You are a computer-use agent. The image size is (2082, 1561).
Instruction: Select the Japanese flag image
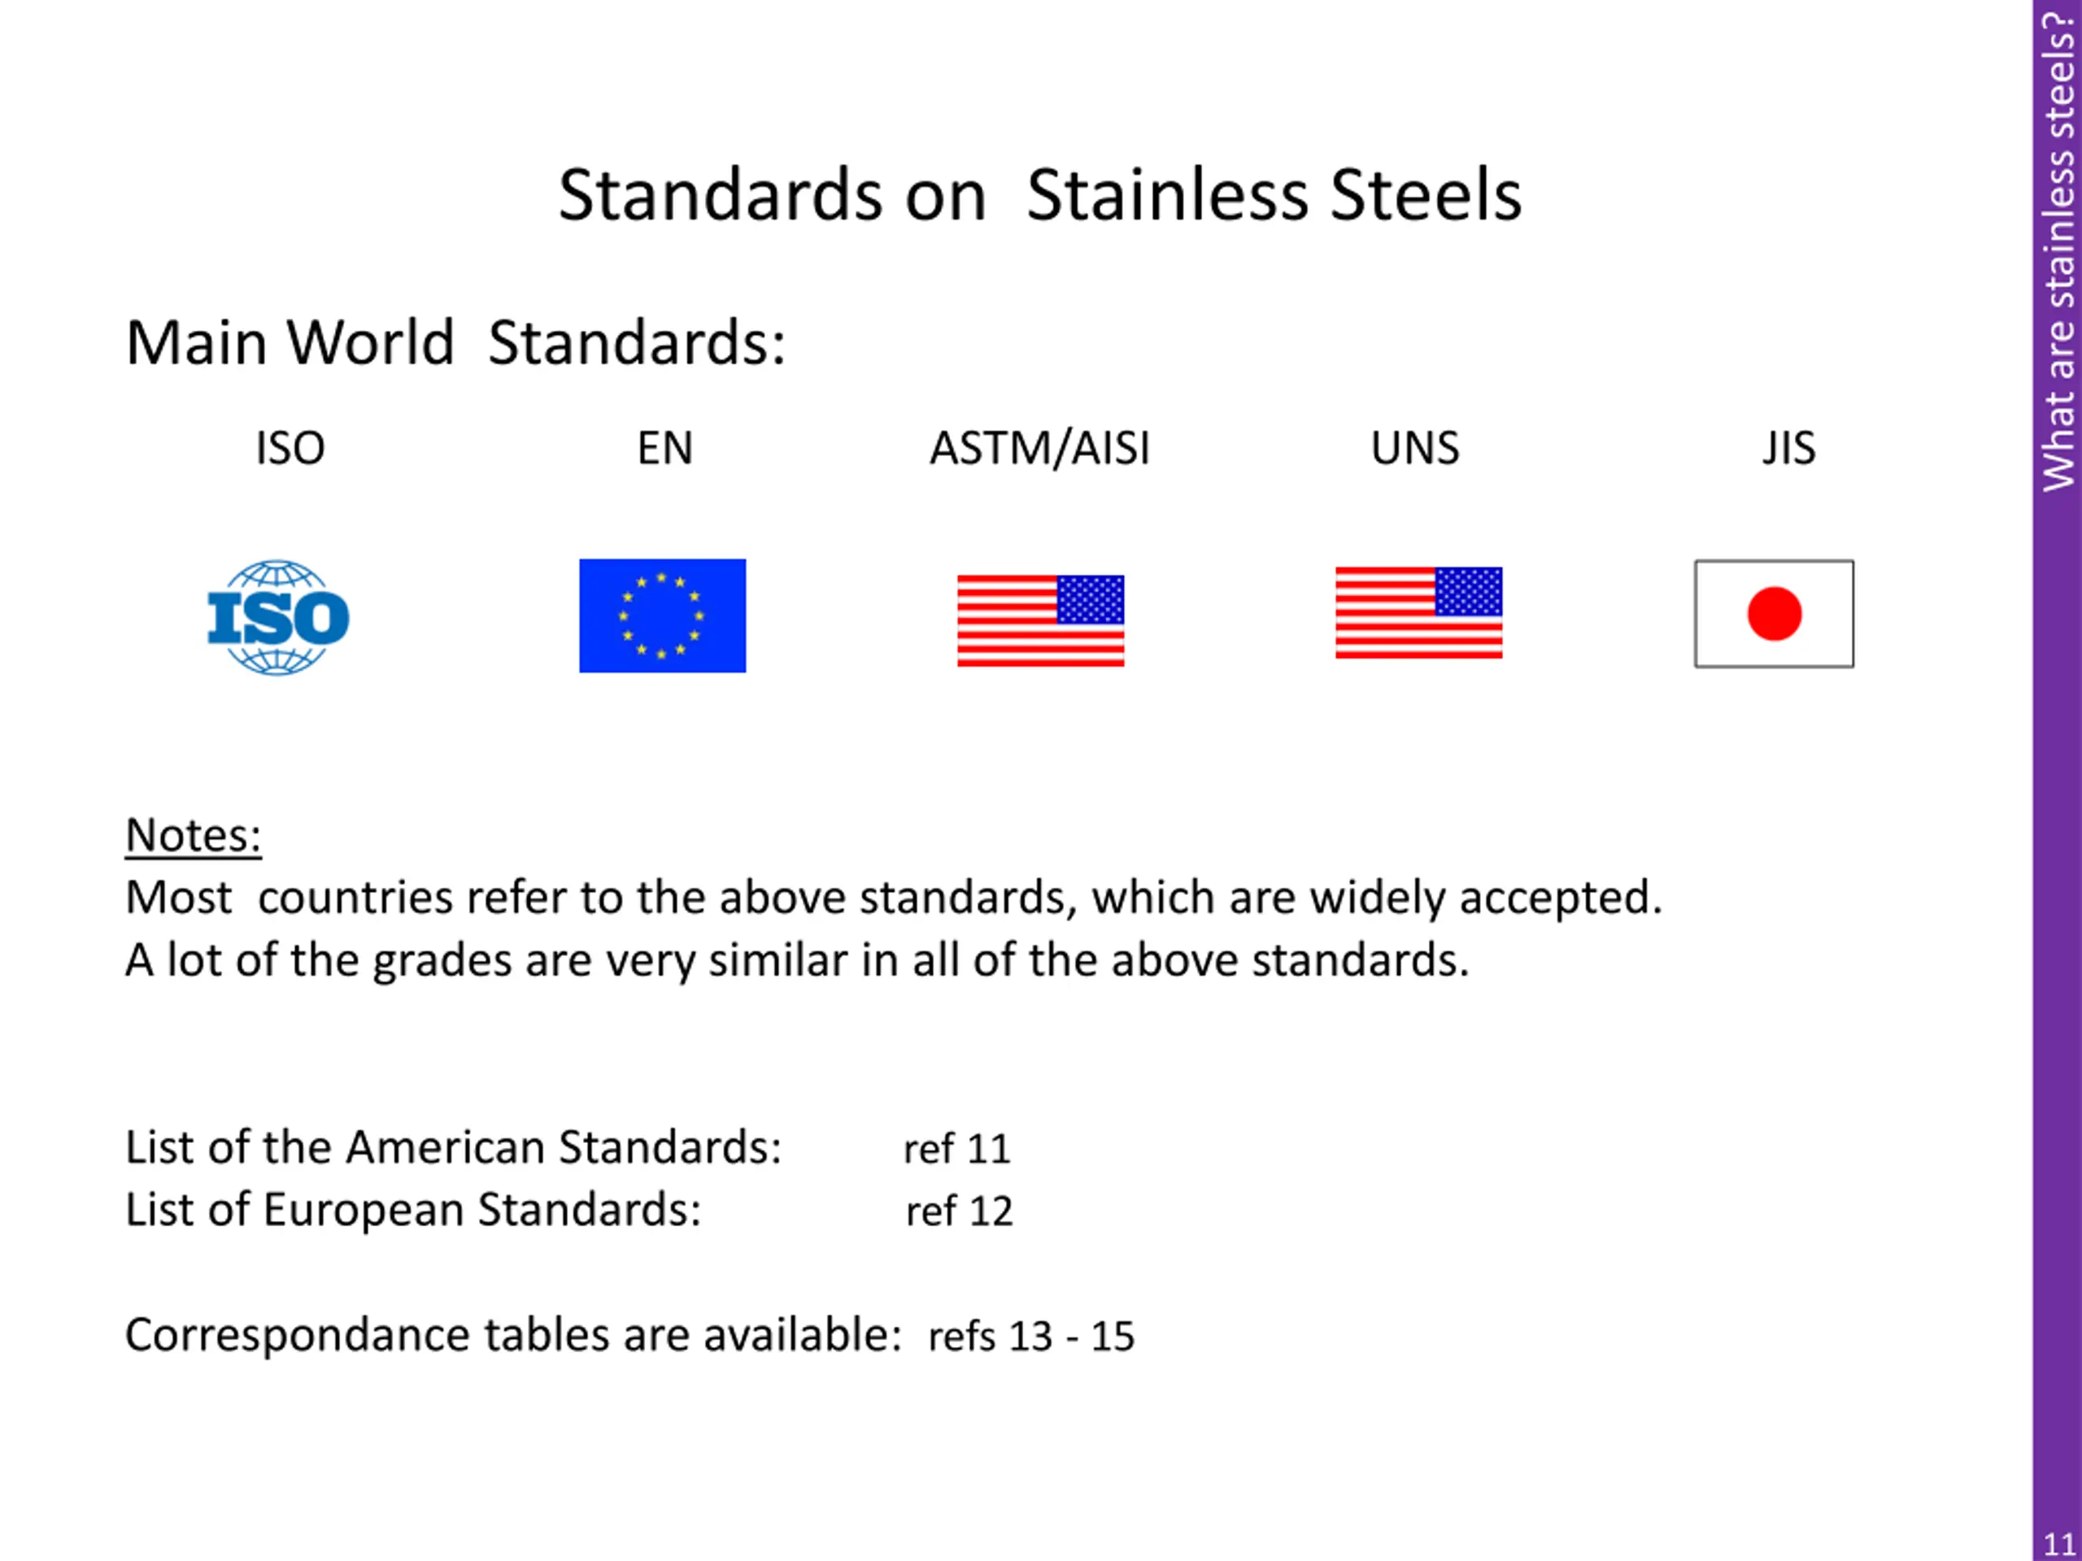1775,614
